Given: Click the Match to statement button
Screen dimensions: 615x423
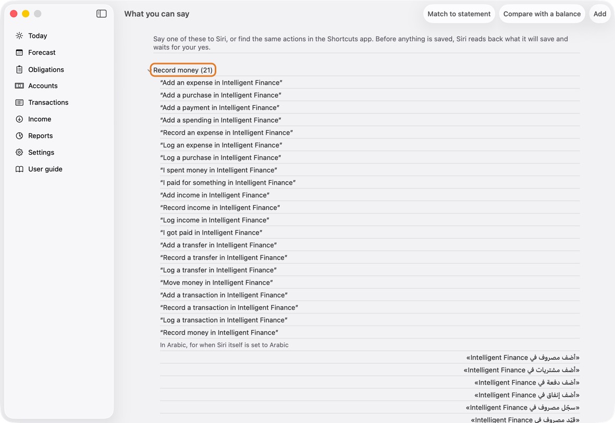Looking at the screenshot, I should (459, 14).
